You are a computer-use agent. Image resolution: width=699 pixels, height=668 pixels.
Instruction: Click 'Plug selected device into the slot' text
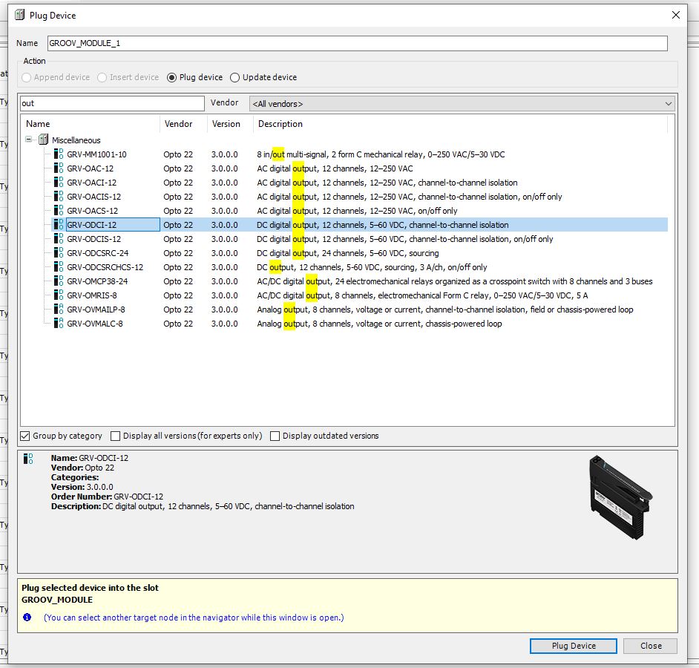90,588
